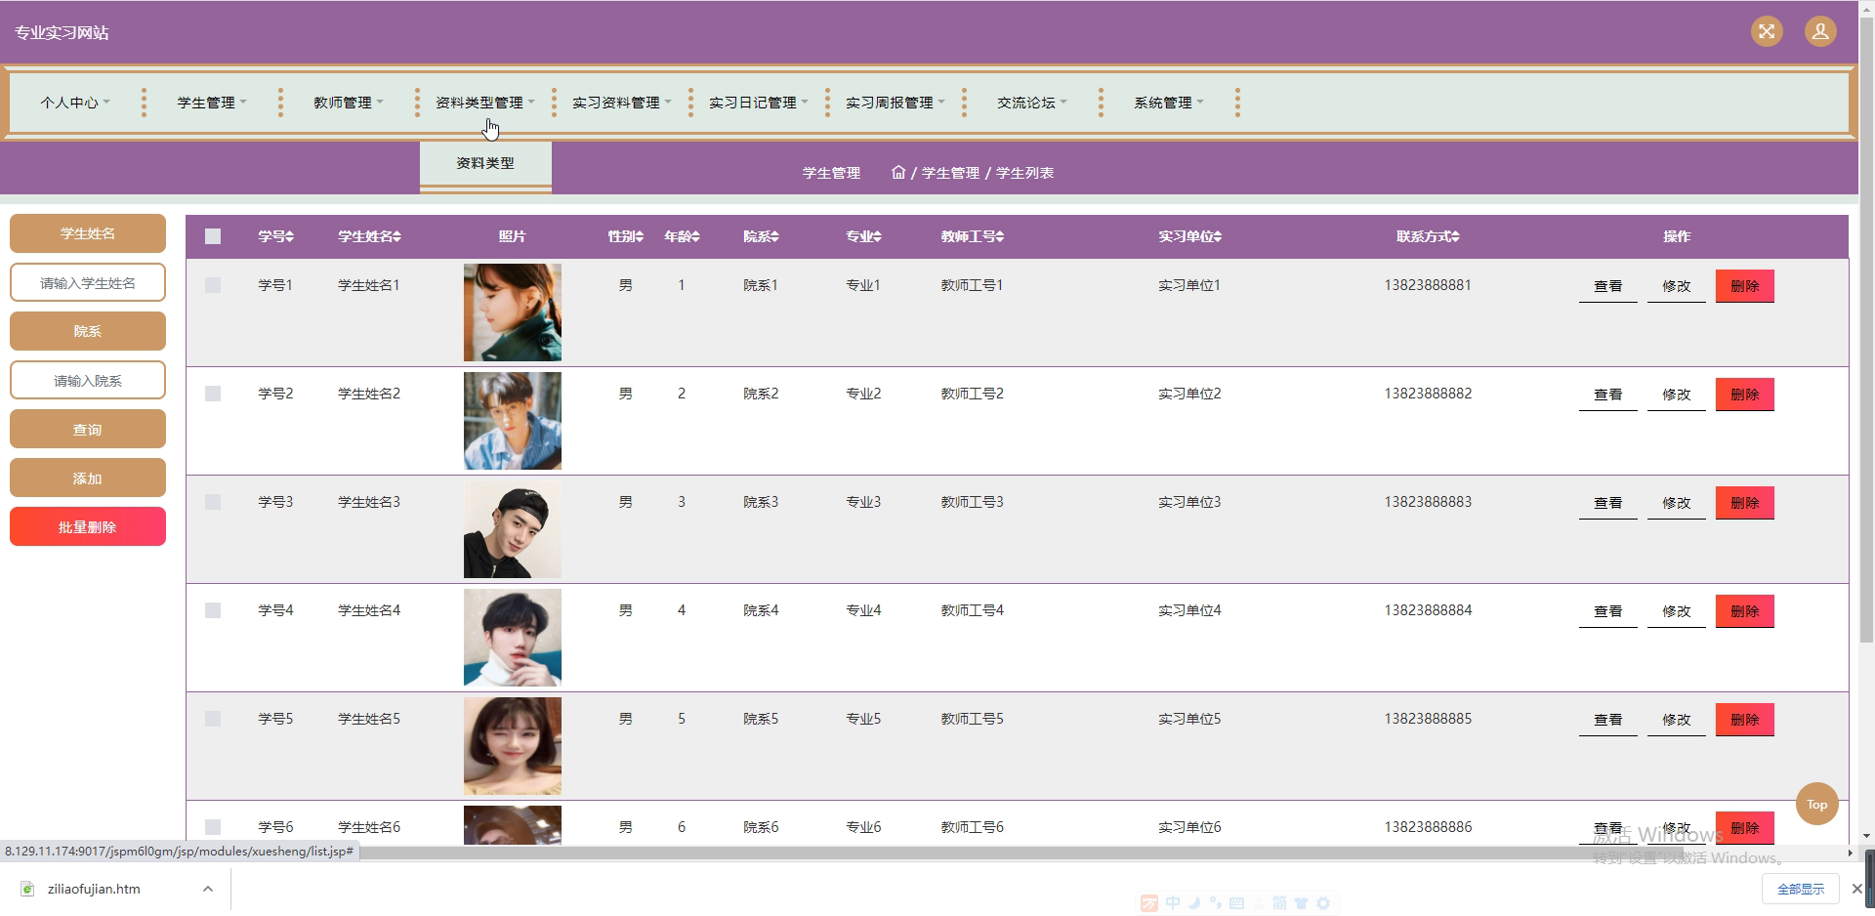Delete the 学号4 record

coord(1744,611)
